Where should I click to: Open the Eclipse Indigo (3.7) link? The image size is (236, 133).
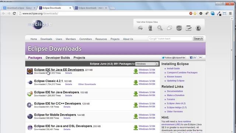coord(177,108)
